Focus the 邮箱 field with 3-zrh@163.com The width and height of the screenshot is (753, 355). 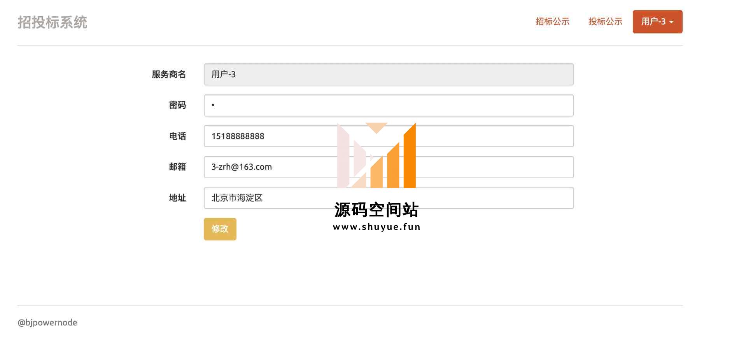pyautogui.click(x=389, y=167)
